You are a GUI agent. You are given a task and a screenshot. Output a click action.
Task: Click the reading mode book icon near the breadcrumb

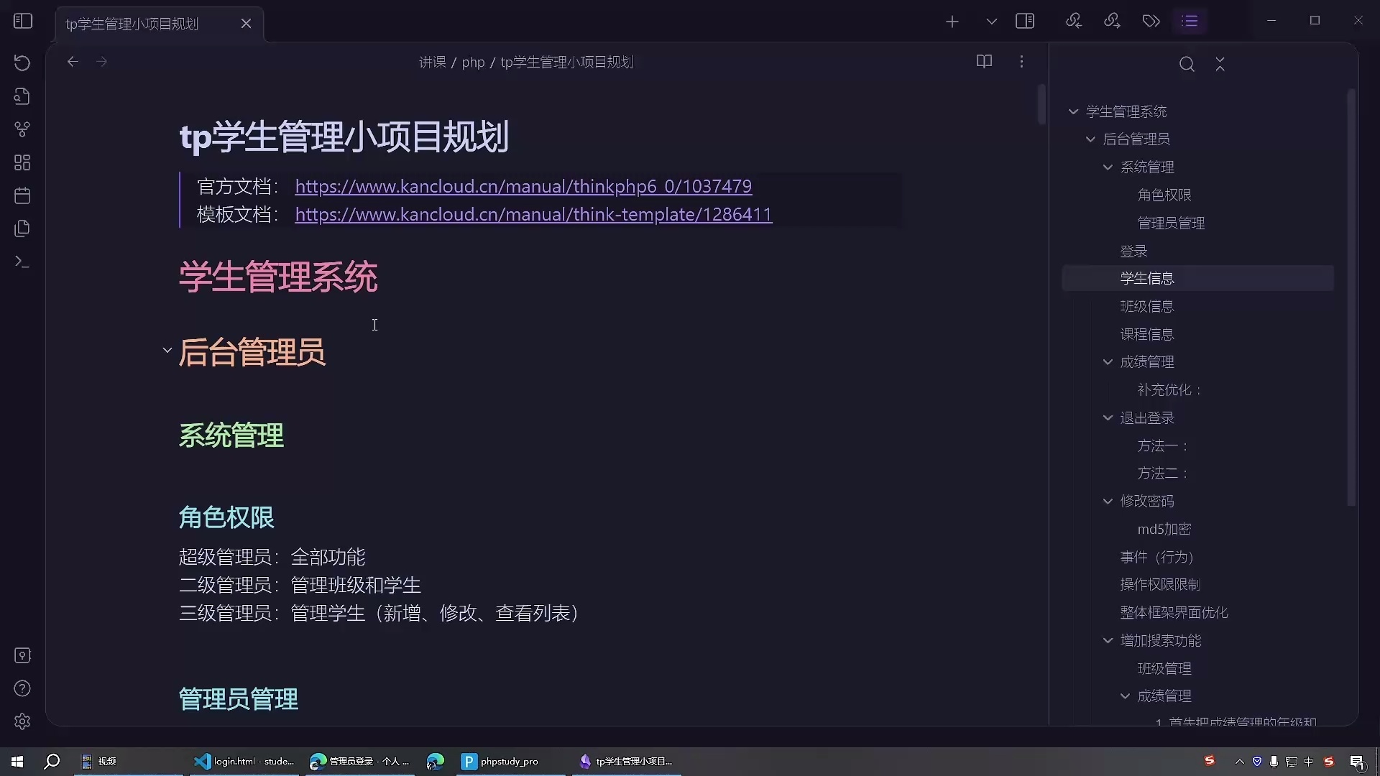point(984,62)
